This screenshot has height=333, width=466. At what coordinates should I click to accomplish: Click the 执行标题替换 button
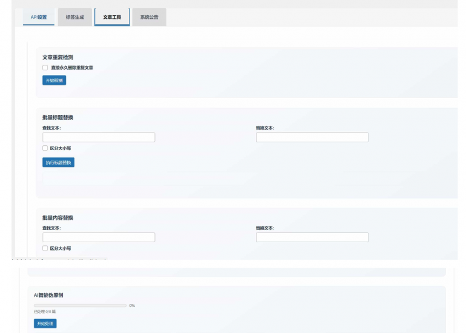[x=58, y=162]
